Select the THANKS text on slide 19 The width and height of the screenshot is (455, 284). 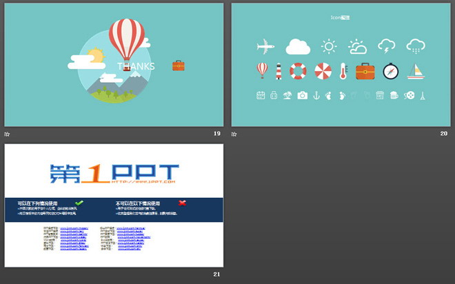point(136,66)
